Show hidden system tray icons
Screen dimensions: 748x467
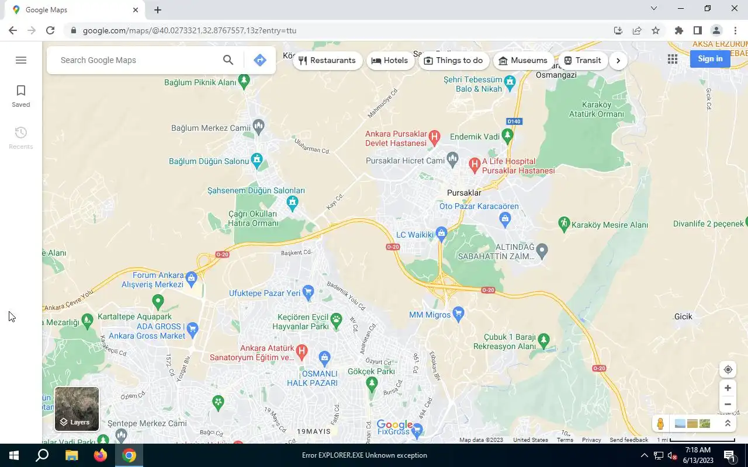pos(644,455)
